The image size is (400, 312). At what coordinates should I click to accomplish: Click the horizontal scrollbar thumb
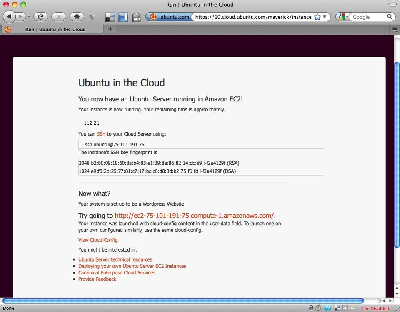click(182, 300)
